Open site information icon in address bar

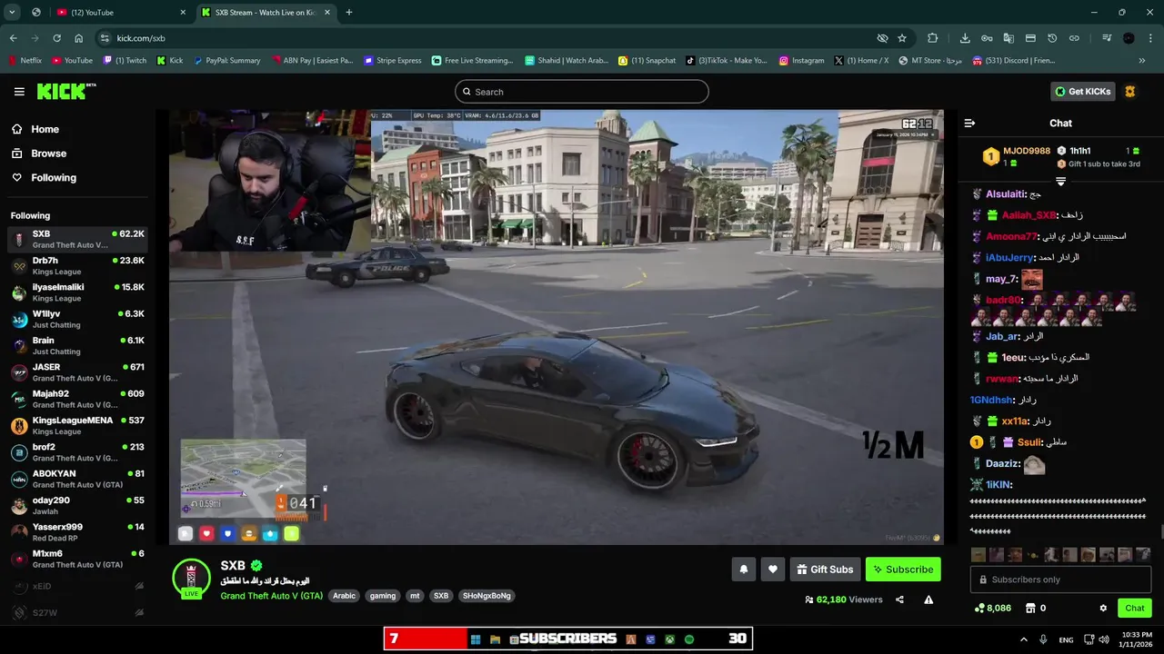[105, 38]
